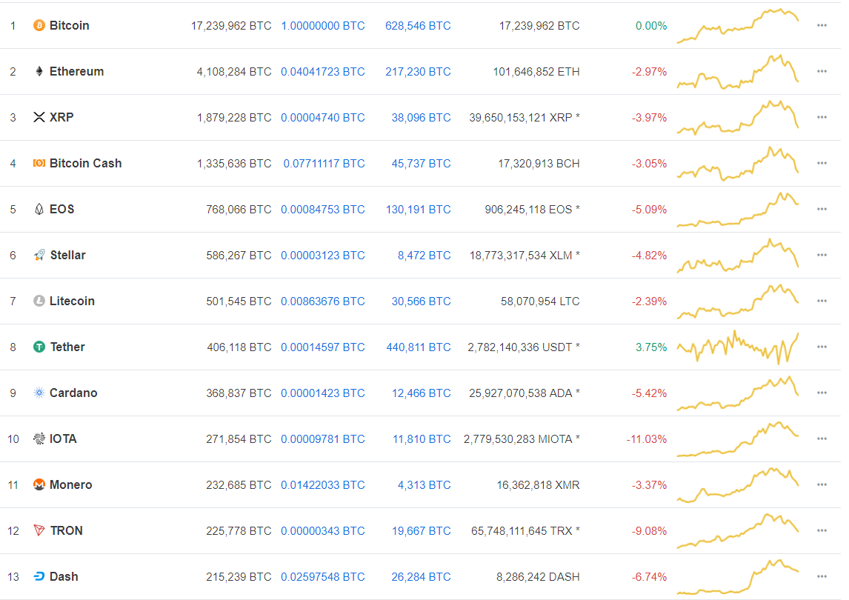Click the Monero logo icon

pos(39,484)
